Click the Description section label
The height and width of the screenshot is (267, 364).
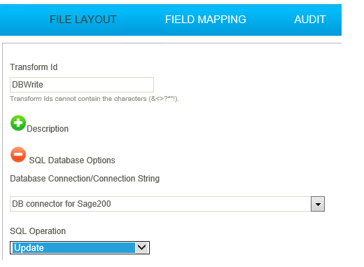[48, 129]
